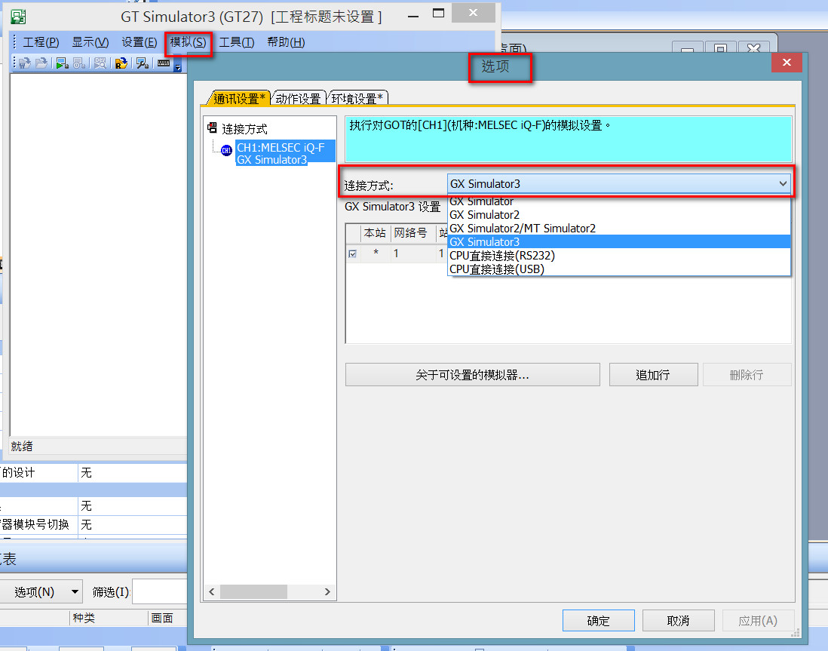Image resolution: width=828 pixels, height=651 pixels.
Task: Click the 确定 button
Action: (598, 621)
